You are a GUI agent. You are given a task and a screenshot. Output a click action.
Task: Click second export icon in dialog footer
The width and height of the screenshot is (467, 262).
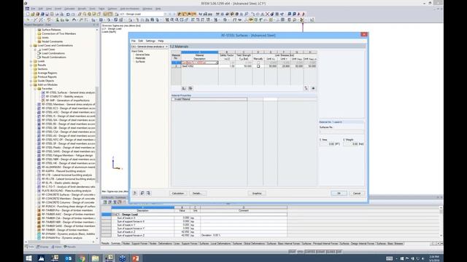point(142,193)
